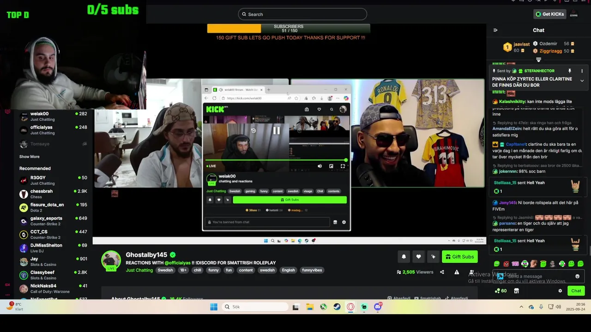This screenshot has width=591, height=332.
Task: Mute the embedded welak00 player volume
Action: pos(320,166)
